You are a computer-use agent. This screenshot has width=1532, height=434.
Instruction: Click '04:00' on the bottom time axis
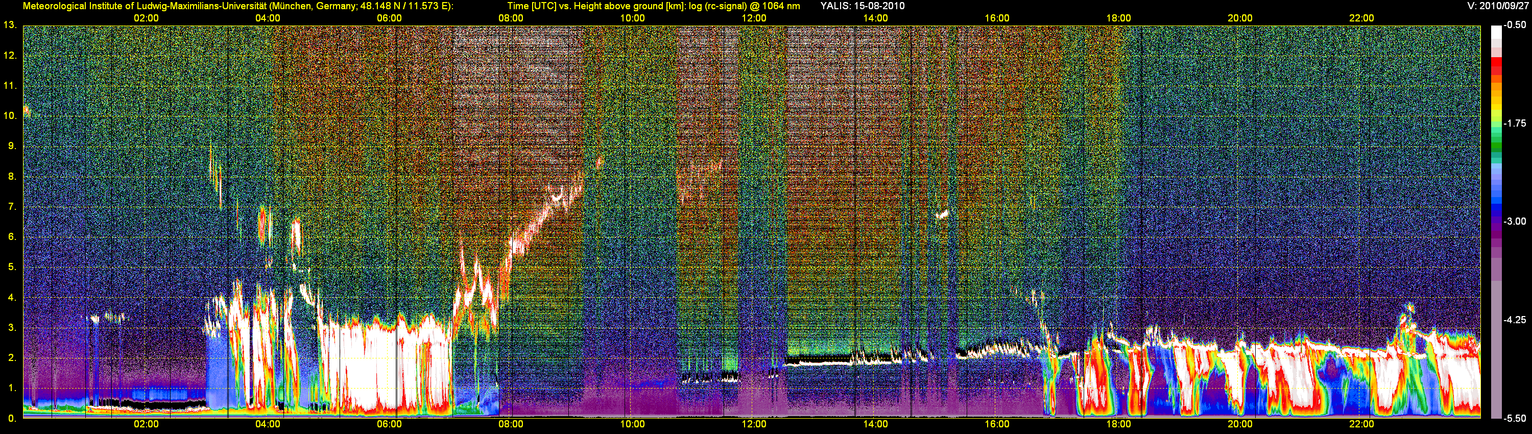tap(268, 424)
